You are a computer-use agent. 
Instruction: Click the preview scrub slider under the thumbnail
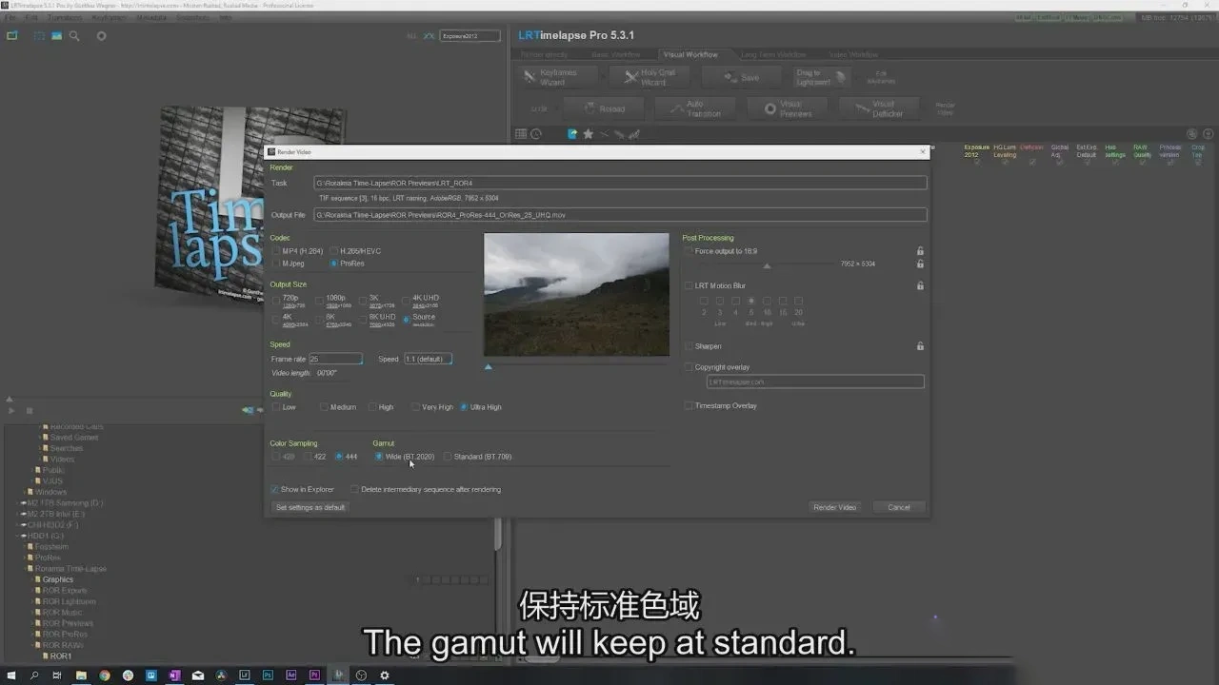point(489,366)
